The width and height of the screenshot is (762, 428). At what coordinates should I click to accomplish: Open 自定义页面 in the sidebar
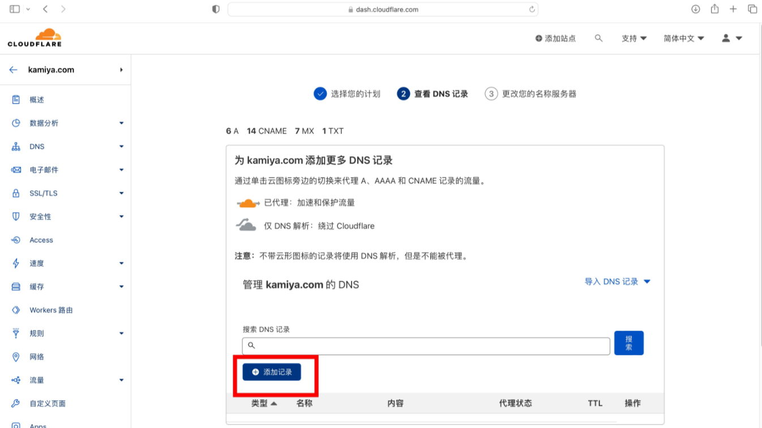tap(48, 404)
